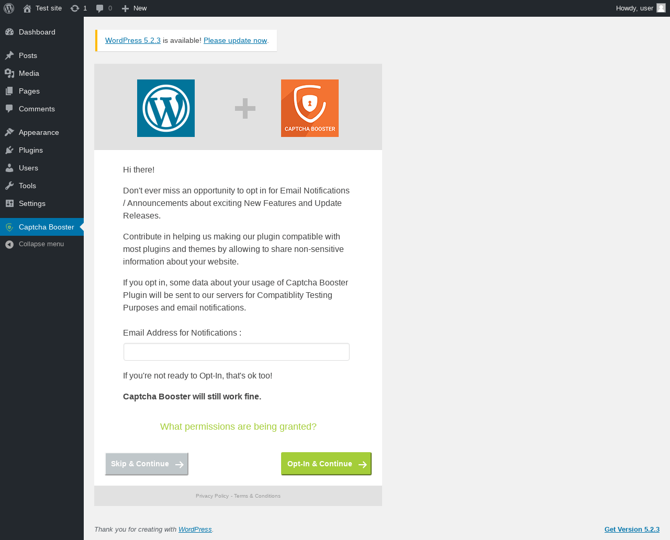Open comments bubble icon in admin bar
Screen dimensions: 670x540
[100, 8]
